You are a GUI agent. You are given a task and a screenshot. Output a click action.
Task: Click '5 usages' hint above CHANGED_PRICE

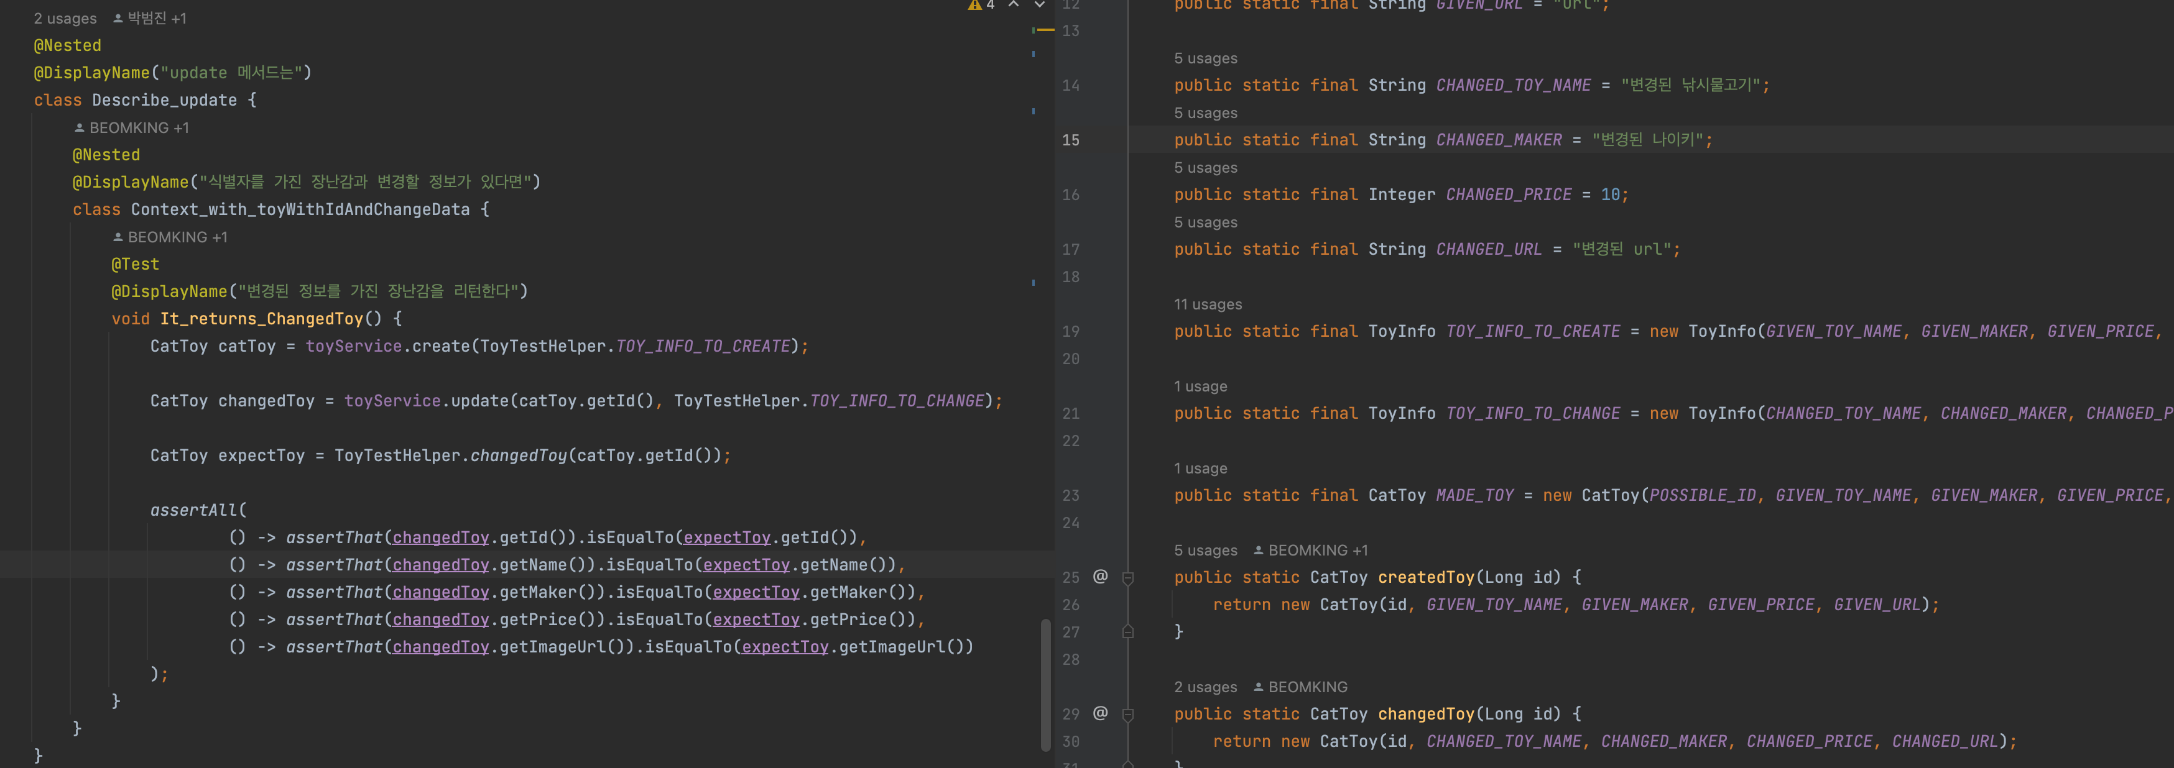(1205, 168)
